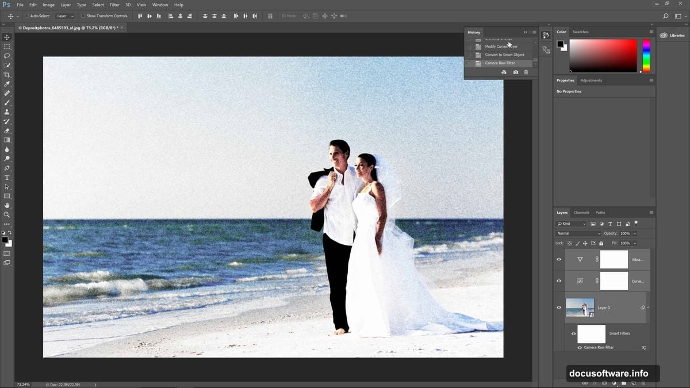690x388 pixels.
Task: Activate the Gradient tool
Action: click(x=7, y=140)
